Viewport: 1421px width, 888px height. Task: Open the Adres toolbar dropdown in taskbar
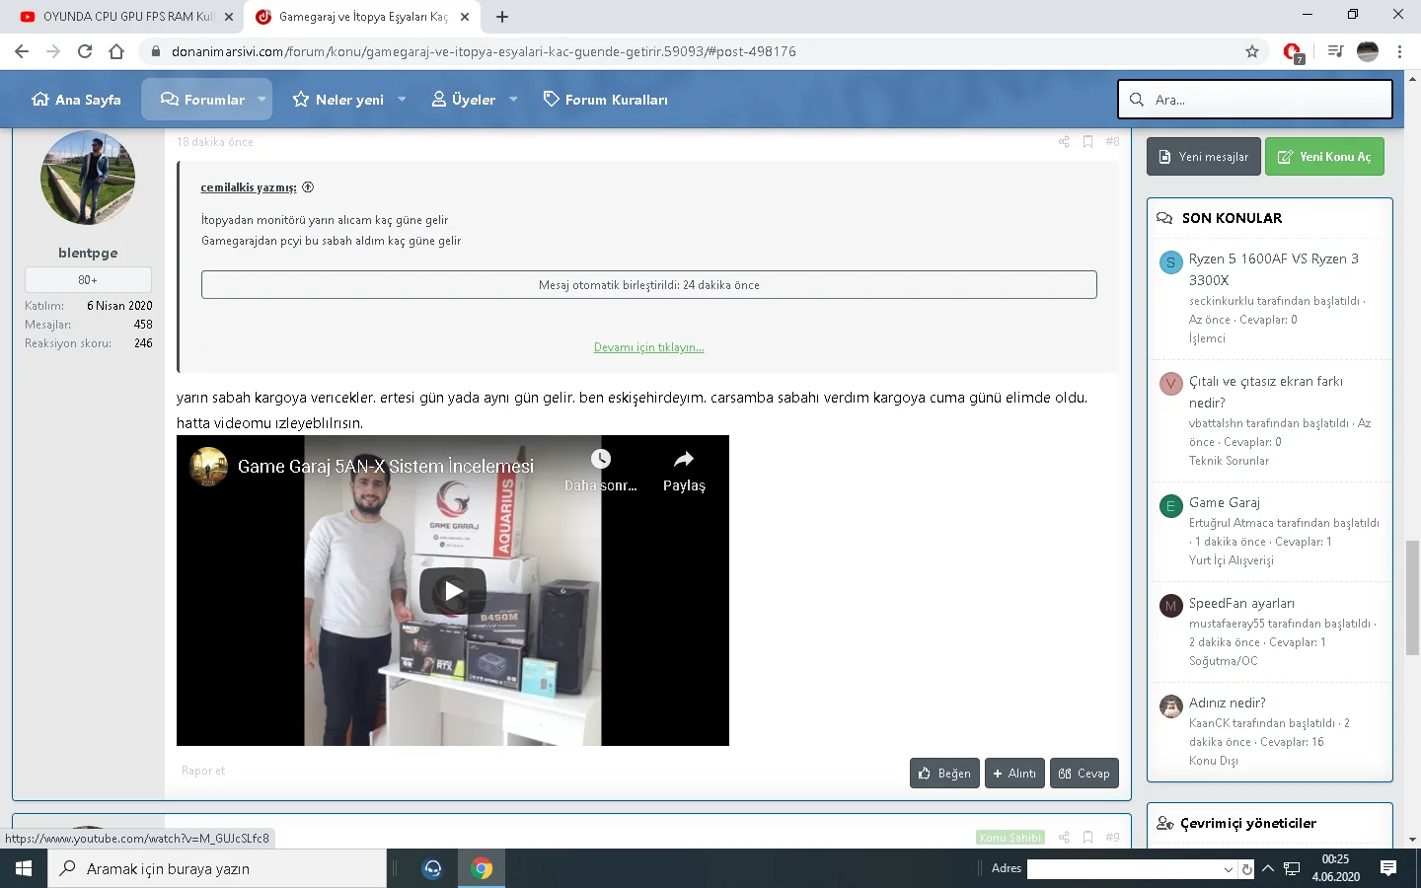pyautogui.click(x=1229, y=869)
